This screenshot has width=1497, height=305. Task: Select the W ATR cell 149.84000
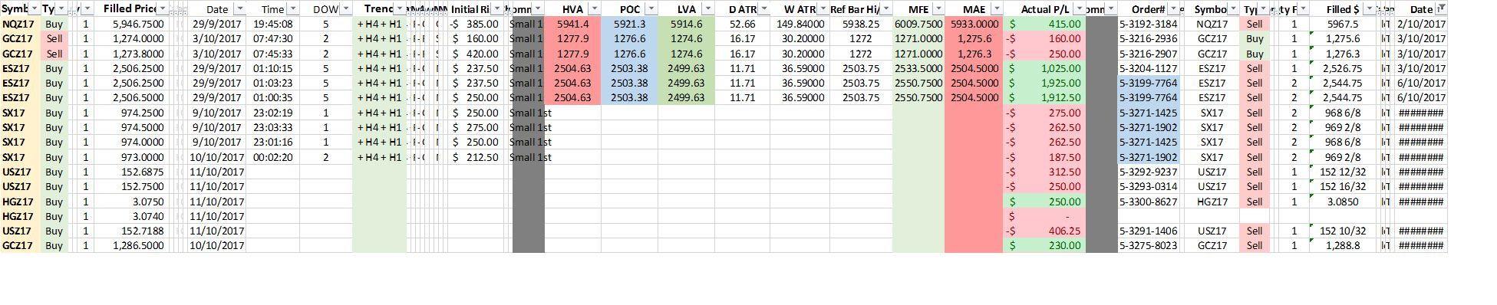[800, 24]
